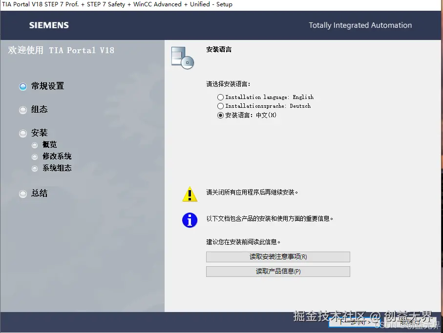Click the installer disc icon beside 安装语言

point(183,58)
